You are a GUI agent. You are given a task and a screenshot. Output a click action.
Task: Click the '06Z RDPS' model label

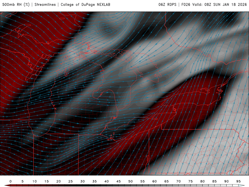point(167,5)
